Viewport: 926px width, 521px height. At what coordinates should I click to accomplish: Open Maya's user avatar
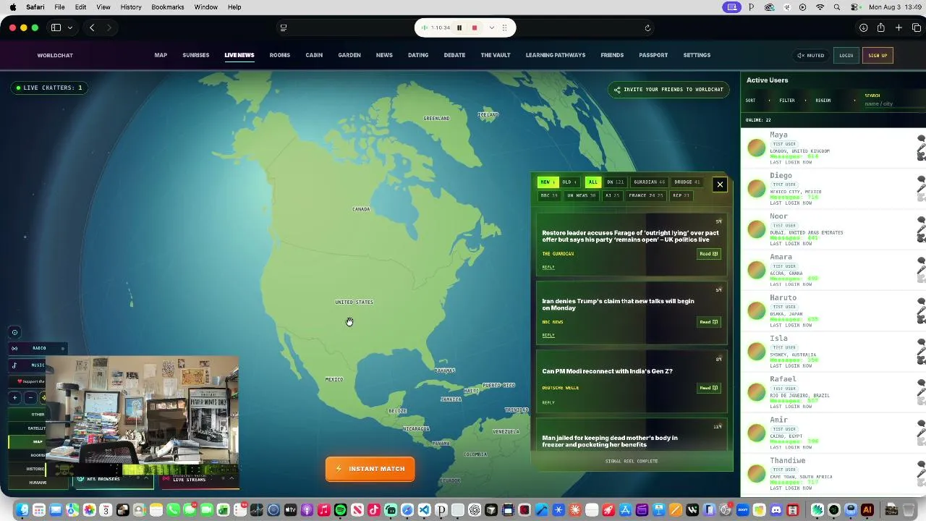click(757, 148)
